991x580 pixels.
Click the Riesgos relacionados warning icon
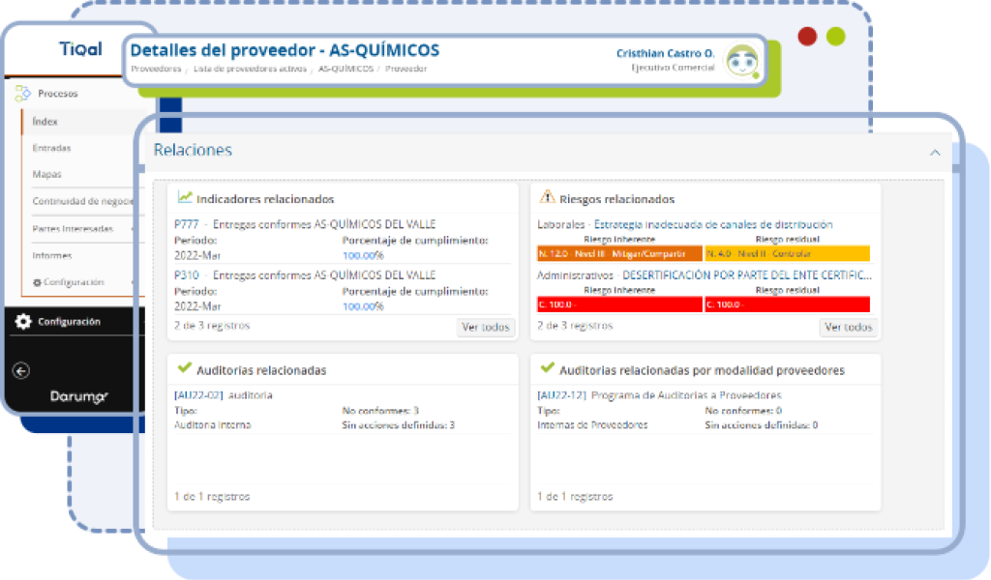547,197
